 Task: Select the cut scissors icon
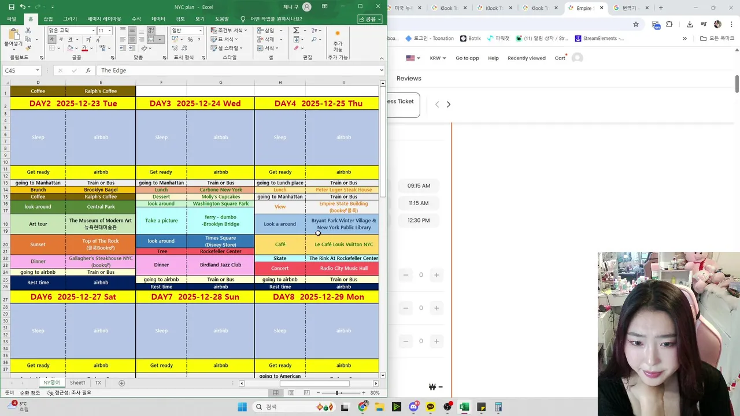pyautogui.click(x=28, y=31)
